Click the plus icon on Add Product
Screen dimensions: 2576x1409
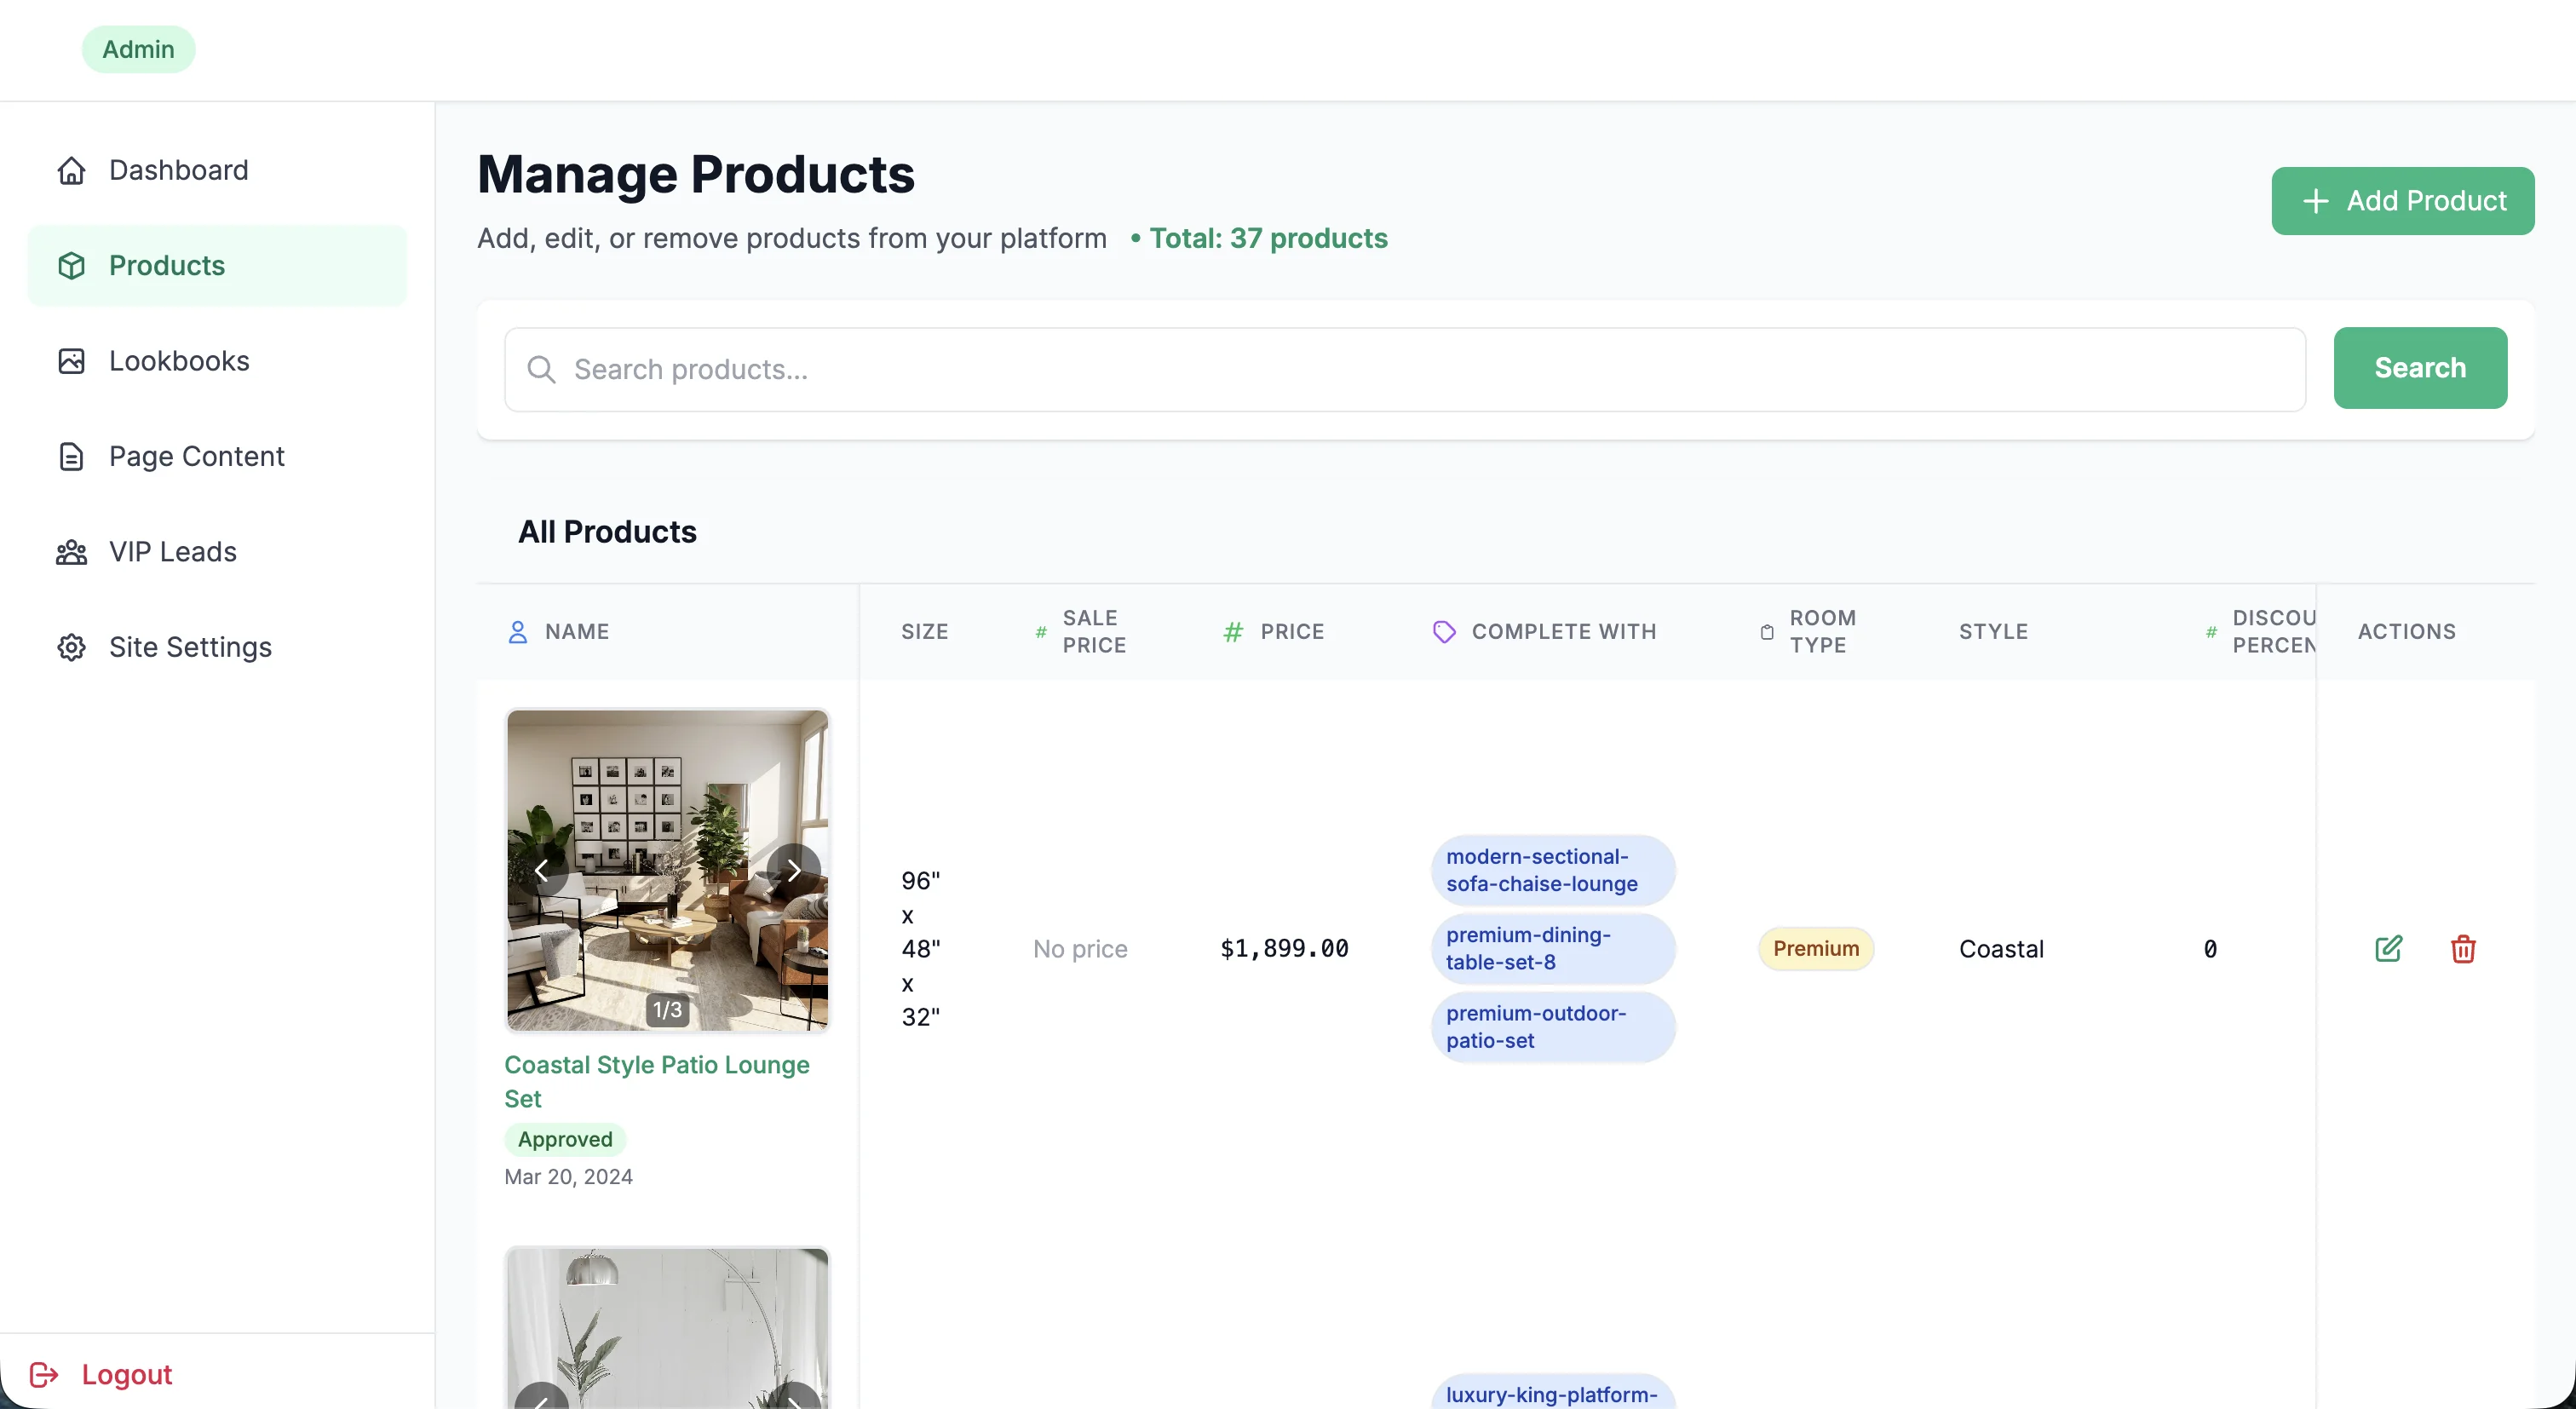(2315, 201)
